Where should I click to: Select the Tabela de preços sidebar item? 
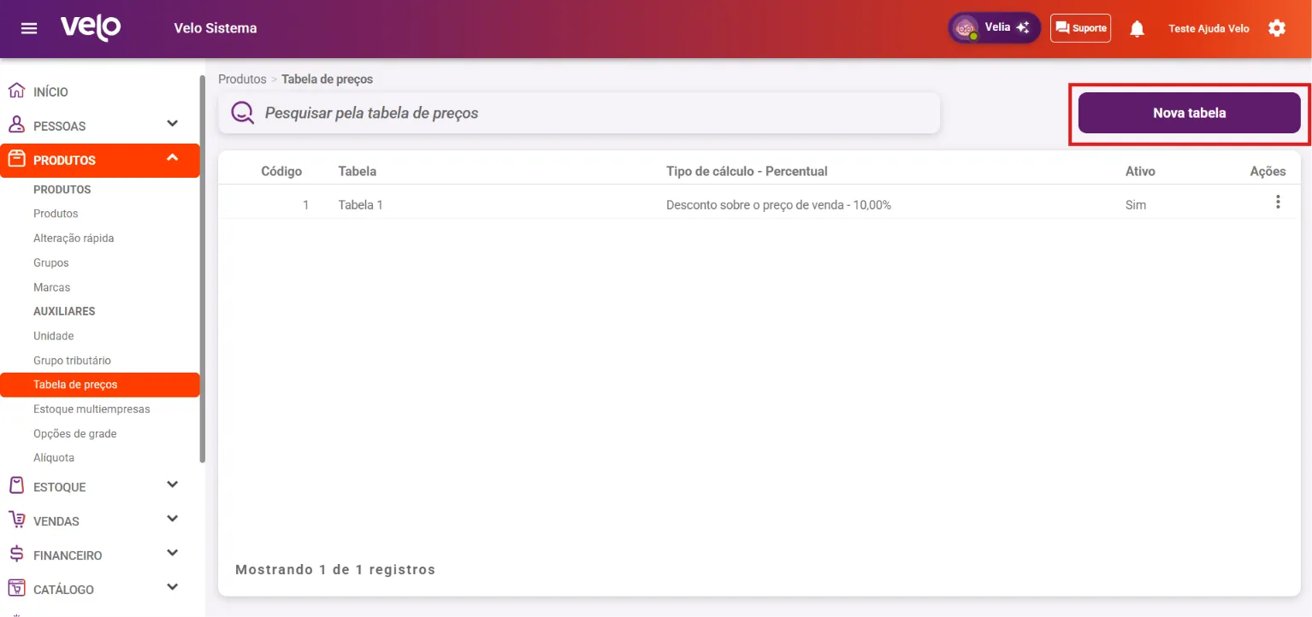[100, 385]
